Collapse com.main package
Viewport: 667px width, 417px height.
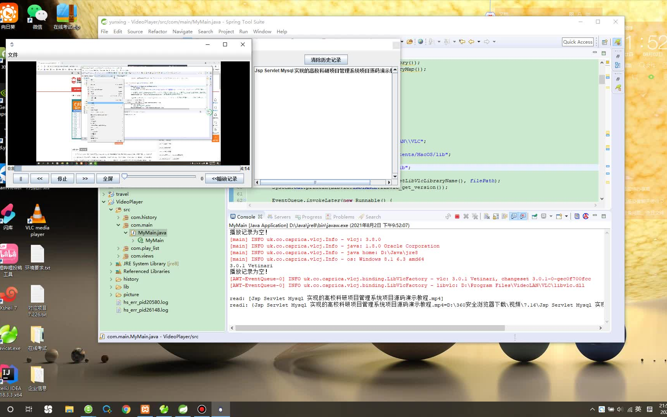click(119, 225)
